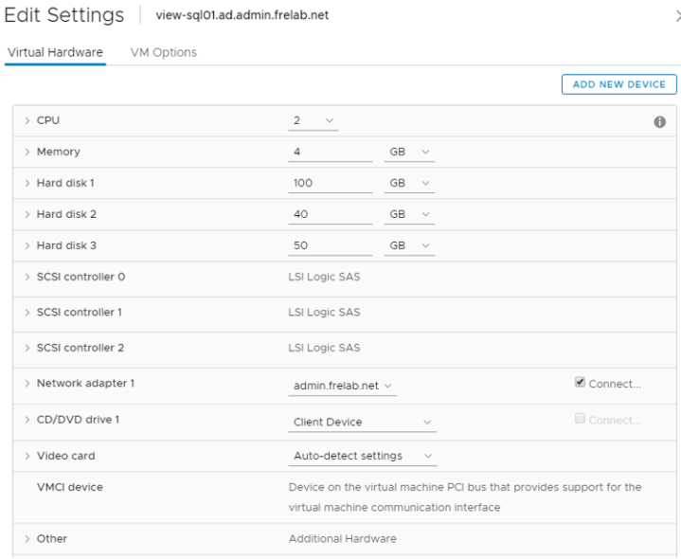Open Memory unit GB dropdown
This screenshot has height=559, width=681.
409,152
